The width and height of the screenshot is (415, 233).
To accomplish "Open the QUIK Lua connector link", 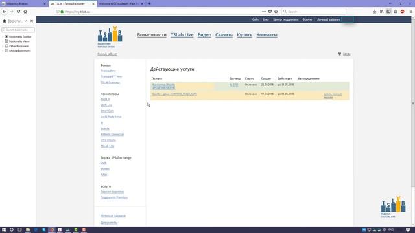I will 106,105.
